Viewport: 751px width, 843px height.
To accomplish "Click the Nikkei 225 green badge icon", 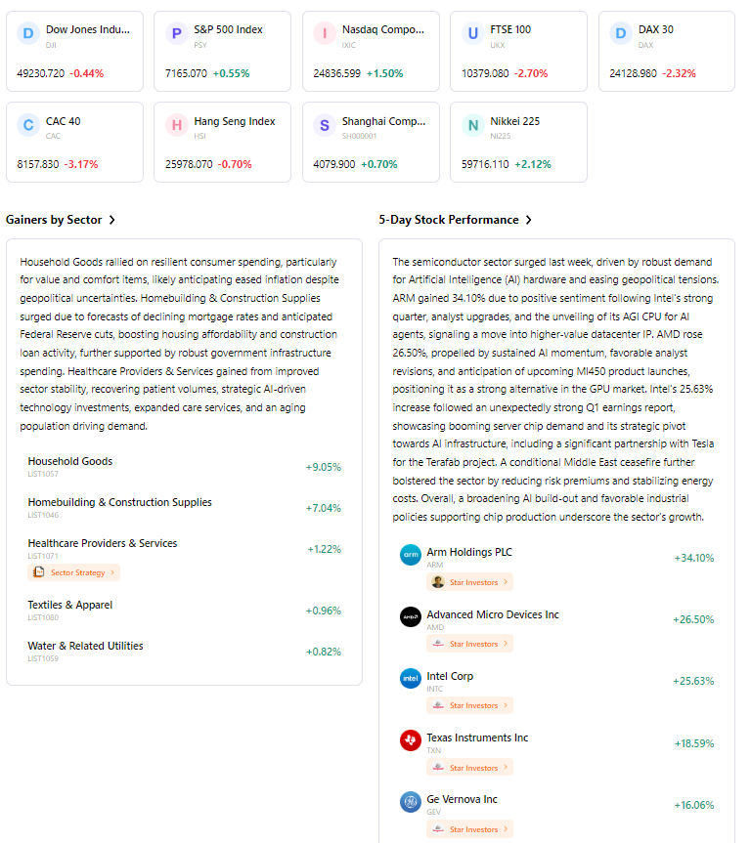I will click(472, 126).
